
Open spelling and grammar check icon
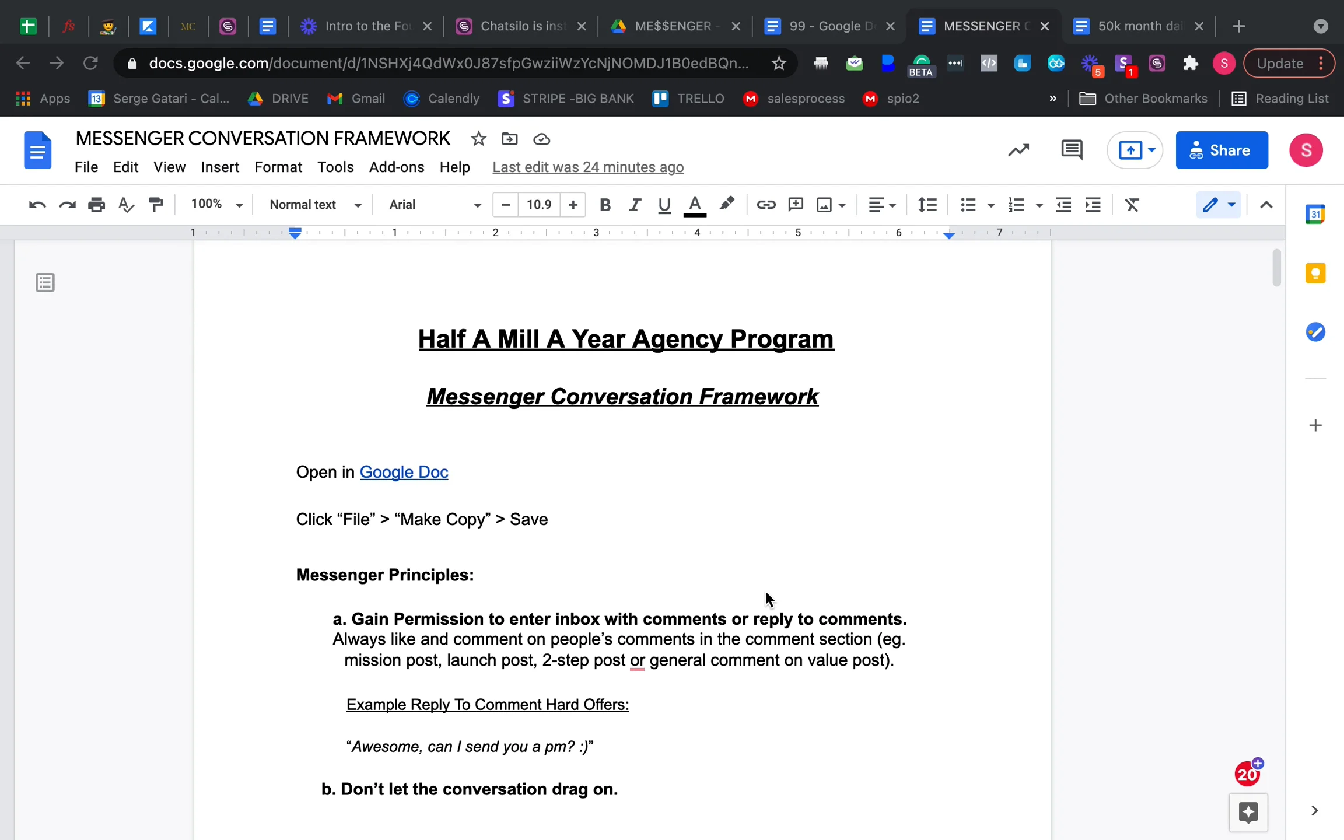pyautogui.click(x=126, y=205)
